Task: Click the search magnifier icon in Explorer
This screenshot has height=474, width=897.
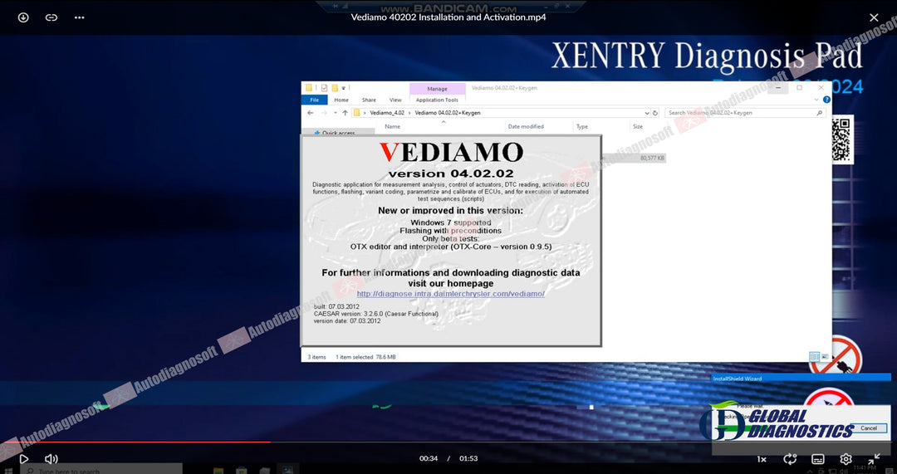Action: tap(820, 113)
